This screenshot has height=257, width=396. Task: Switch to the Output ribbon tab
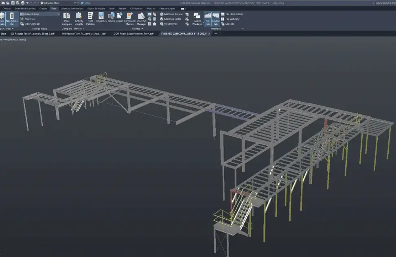point(43,9)
